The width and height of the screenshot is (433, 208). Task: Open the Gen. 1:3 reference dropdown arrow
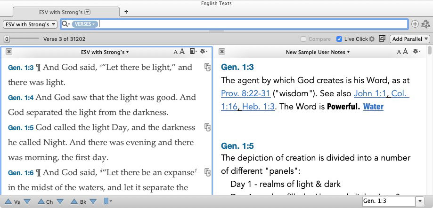[420, 201]
